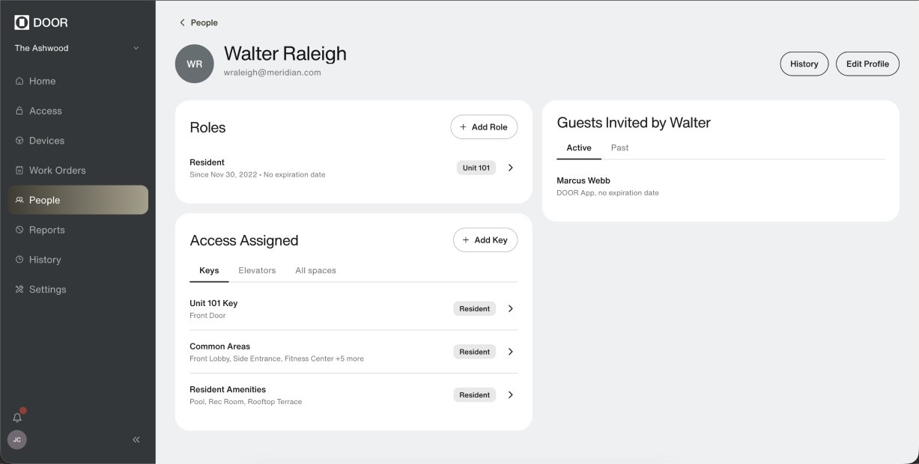This screenshot has width=919, height=464.
Task: Click the Resident Amenities key title
Action: (x=228, y=389)
